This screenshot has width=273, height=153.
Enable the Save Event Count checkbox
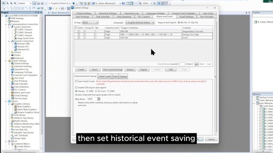[76, 81]
